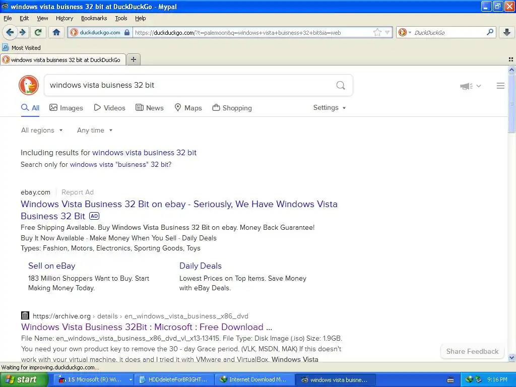Open the megaphone feedback dropdown
Screen dimensions: 516x387
tap(470, 86)
